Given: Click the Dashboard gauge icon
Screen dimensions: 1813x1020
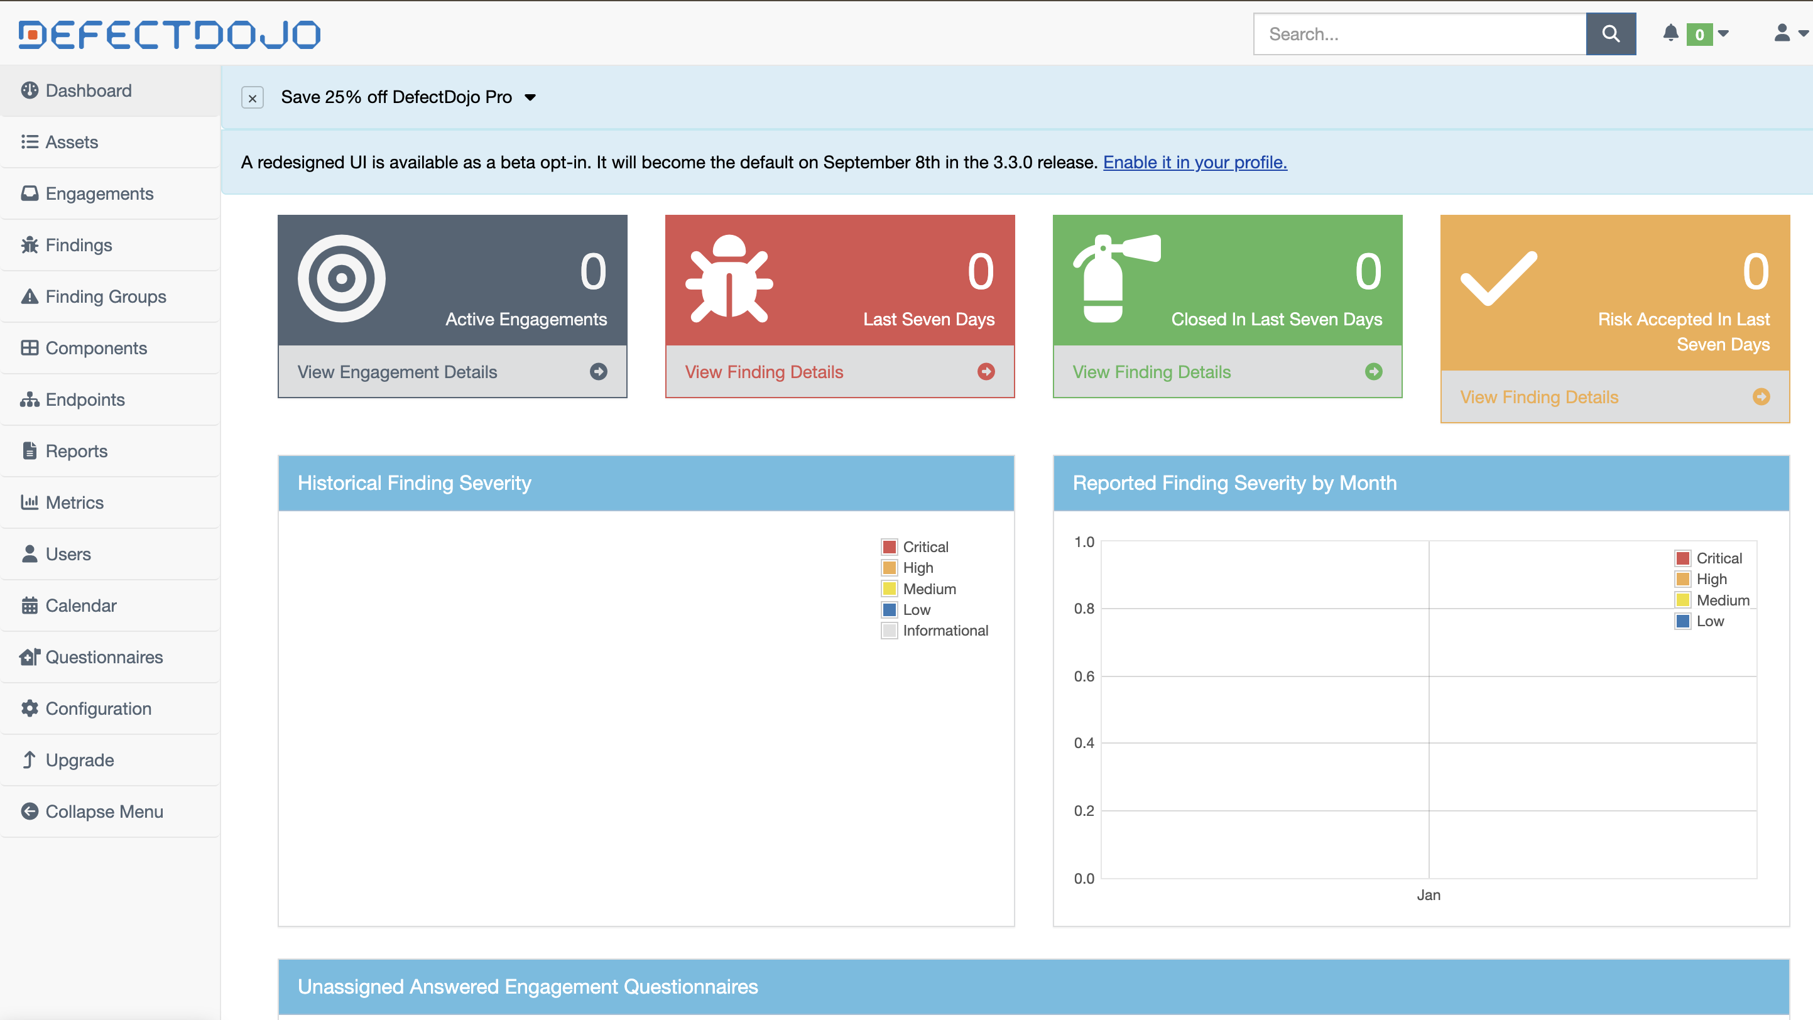Looking at the screenshot, I should 30,90.
